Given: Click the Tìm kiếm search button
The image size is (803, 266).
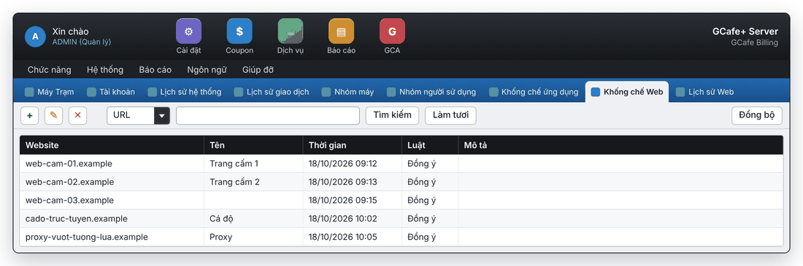Looking at the screenshot, I should [392, 116].
